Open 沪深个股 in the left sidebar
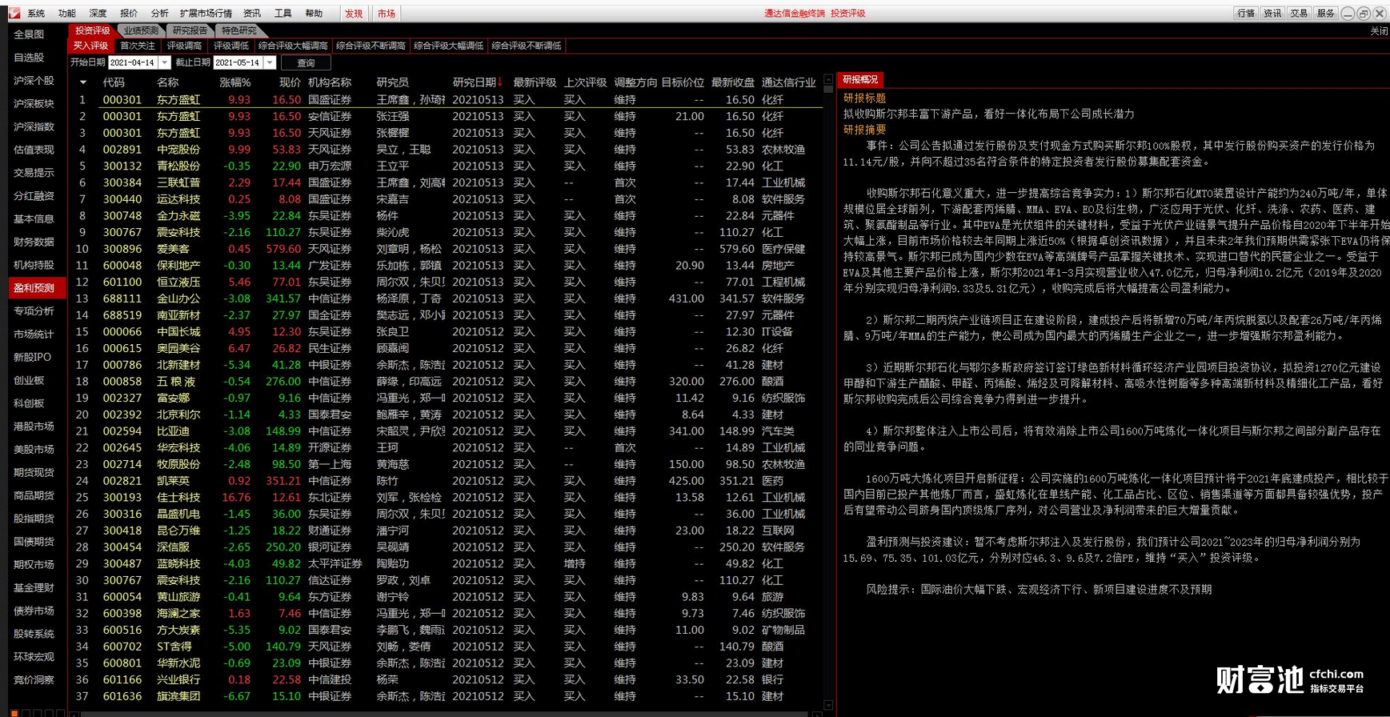 pos(34,81)
